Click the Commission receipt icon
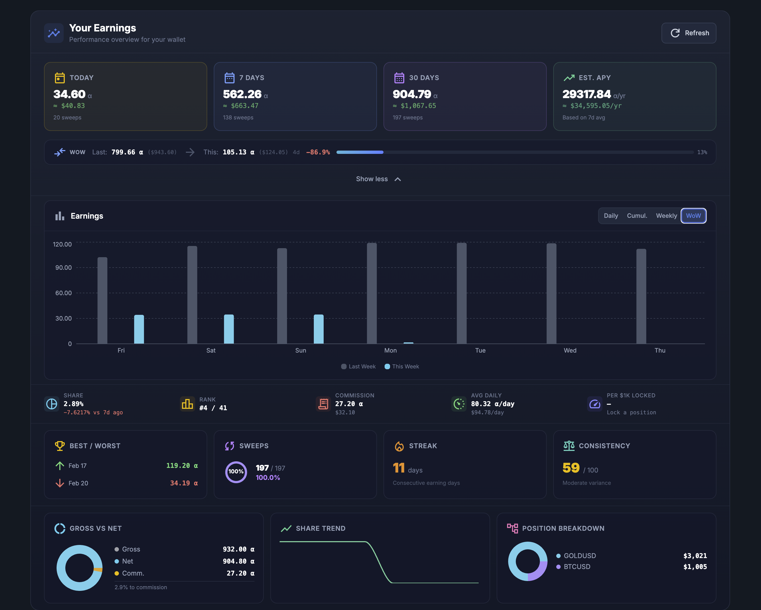 tap(323, 404)
